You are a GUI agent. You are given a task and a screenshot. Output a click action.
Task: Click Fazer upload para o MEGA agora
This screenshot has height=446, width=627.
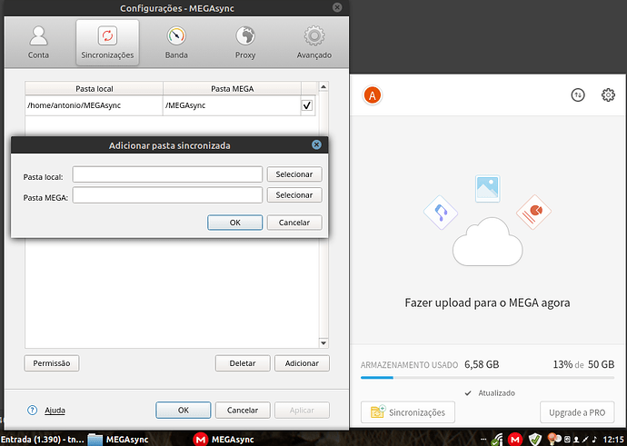tap(487, 302)
